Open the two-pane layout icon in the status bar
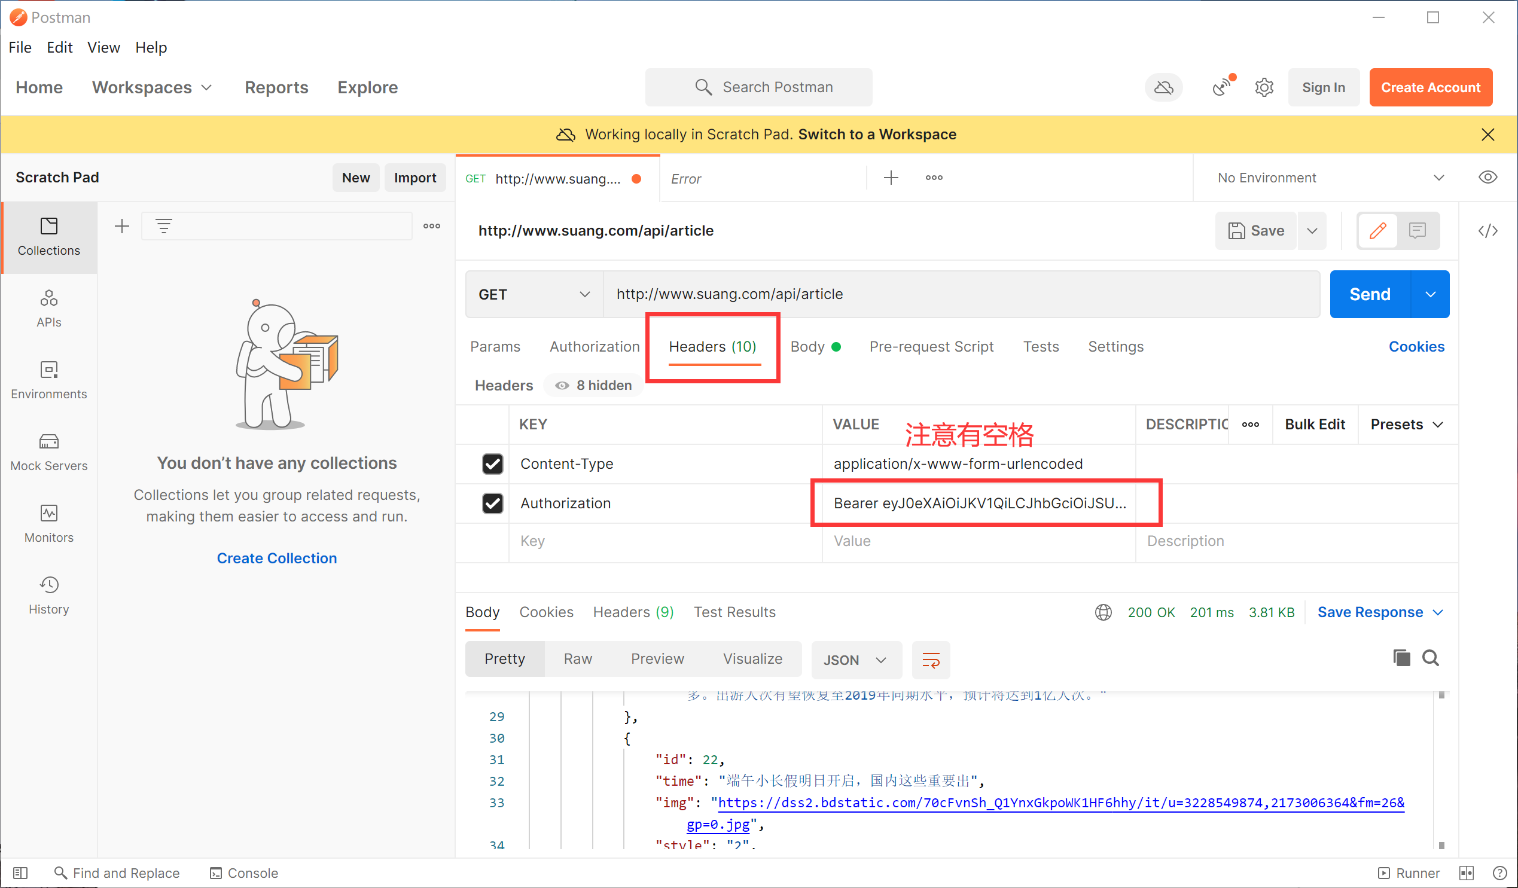Screen dimensions: 1518x888 click(1466, 873)
